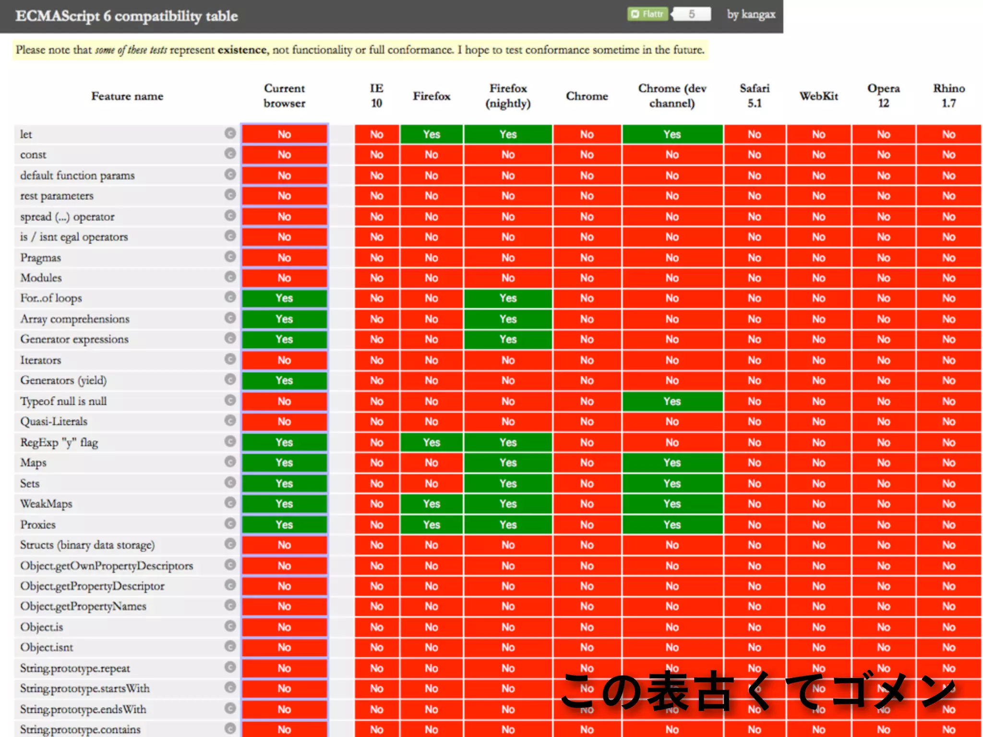
Task: Click the 'c' icon next to rest parameters
Action: point(230,195)
